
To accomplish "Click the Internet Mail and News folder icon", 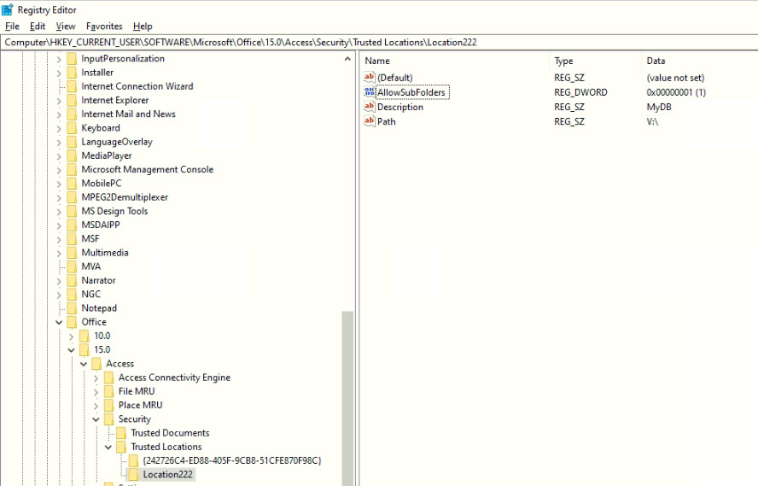I will pyautogui.click(x=72, y=114).
